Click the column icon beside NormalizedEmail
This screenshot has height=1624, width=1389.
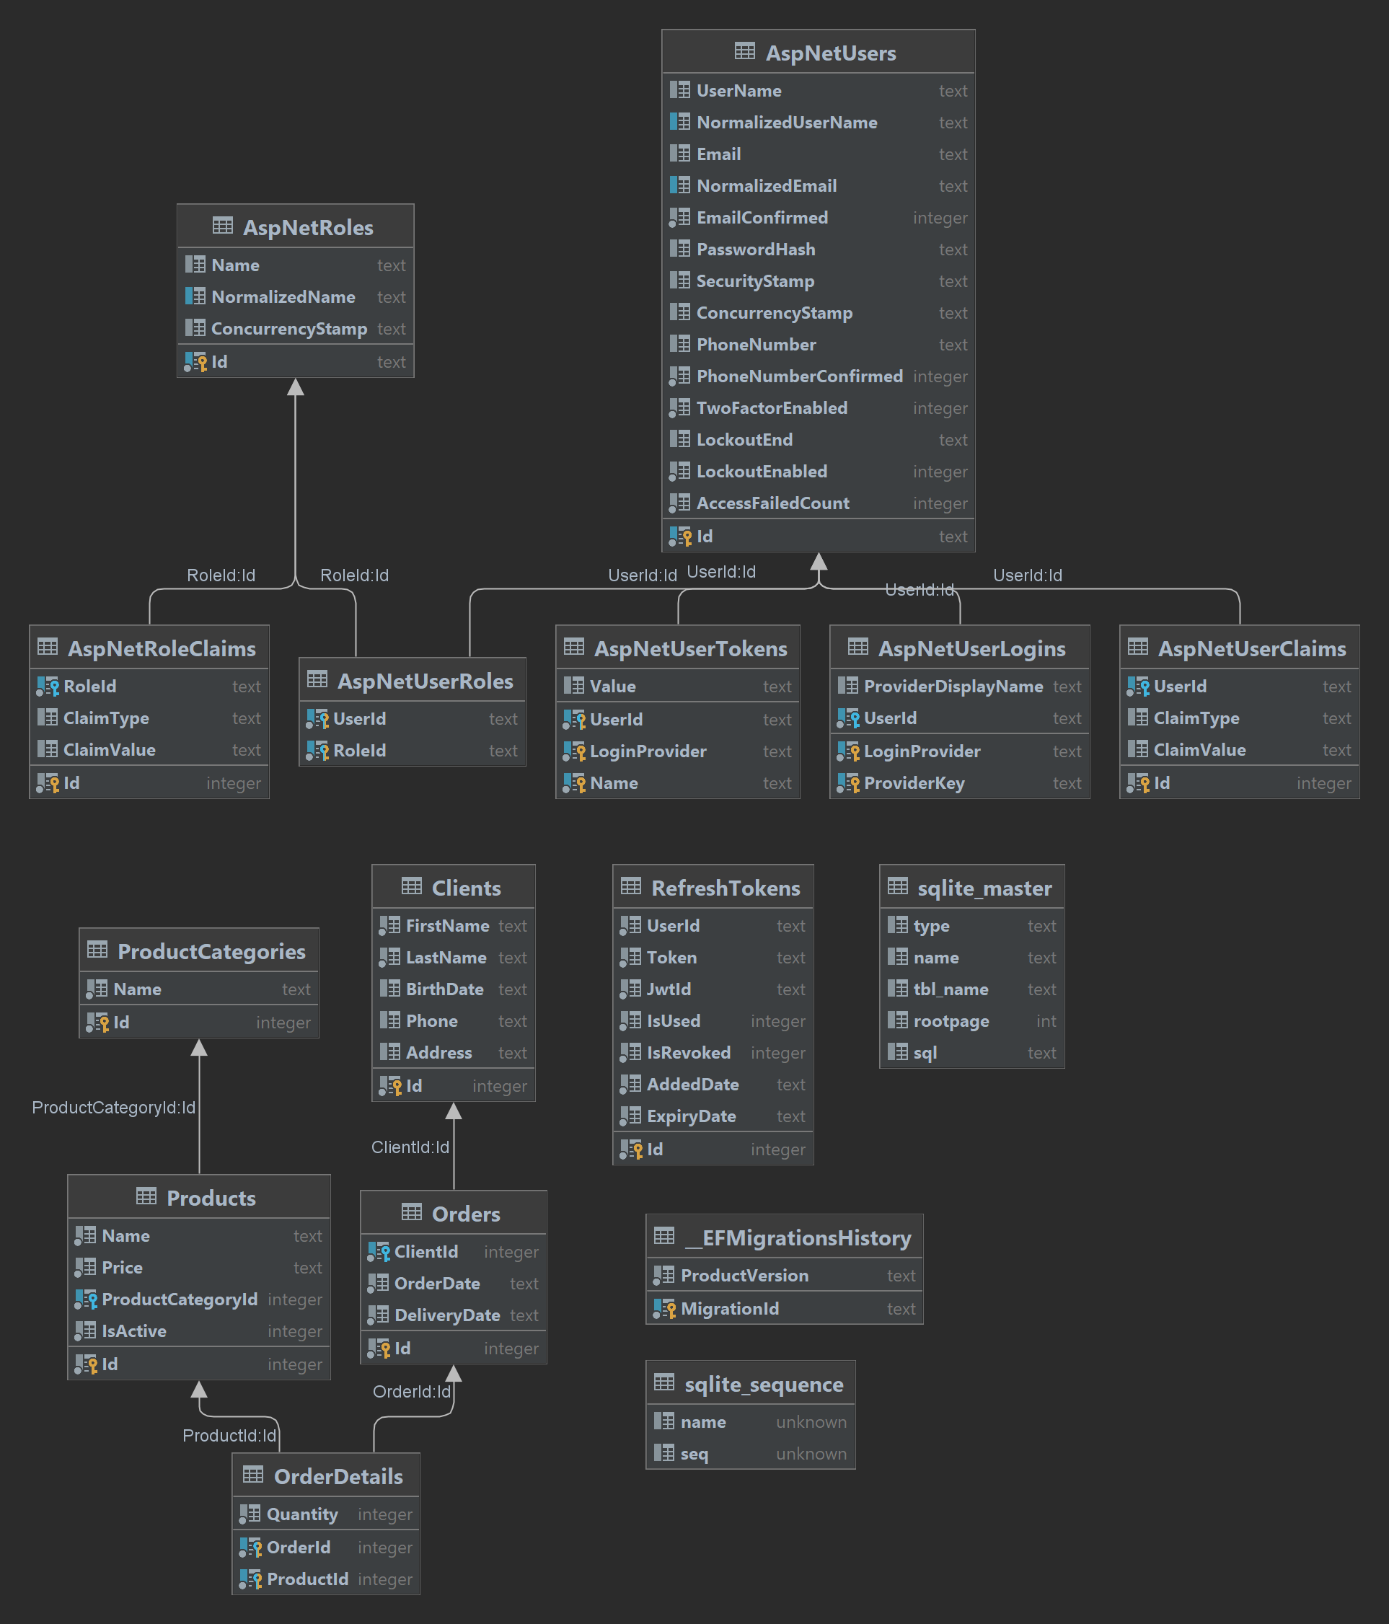click(680, 186)
